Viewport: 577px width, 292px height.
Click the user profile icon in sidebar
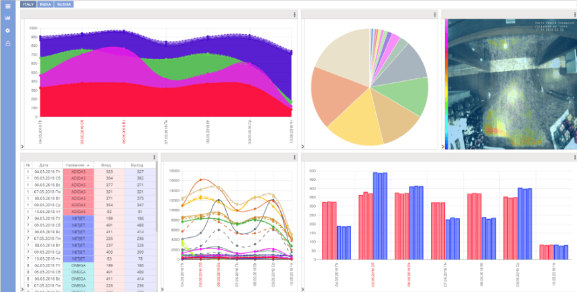pos(7,44)
